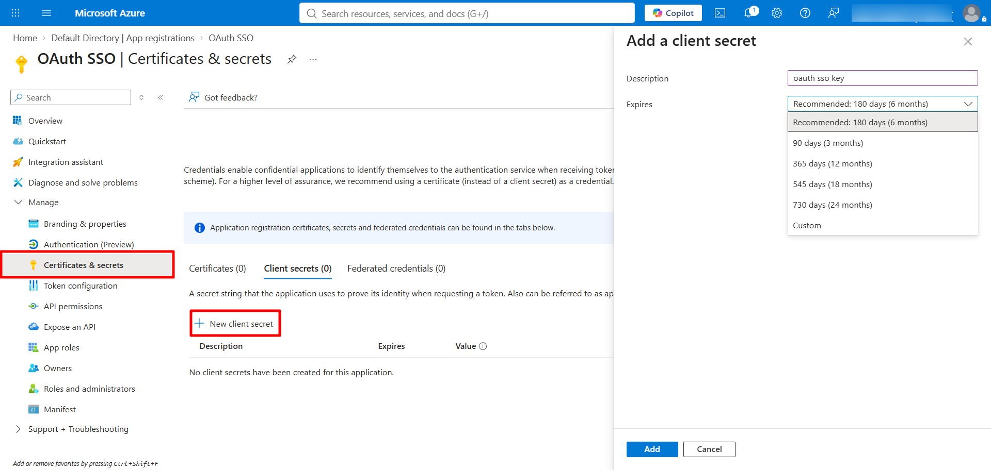The width and height of the screenshot is (991, 470).
Task: Click the expand/collapse arrows beside sidebar search
Action: (141, 97)
